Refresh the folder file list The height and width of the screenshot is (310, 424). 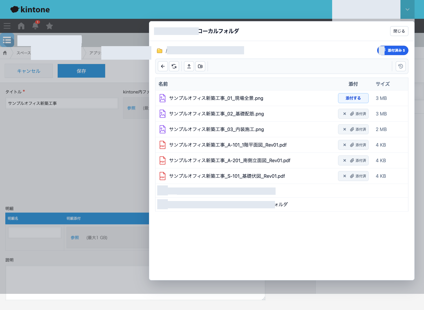pyautogui.click(x=174, y=66)
